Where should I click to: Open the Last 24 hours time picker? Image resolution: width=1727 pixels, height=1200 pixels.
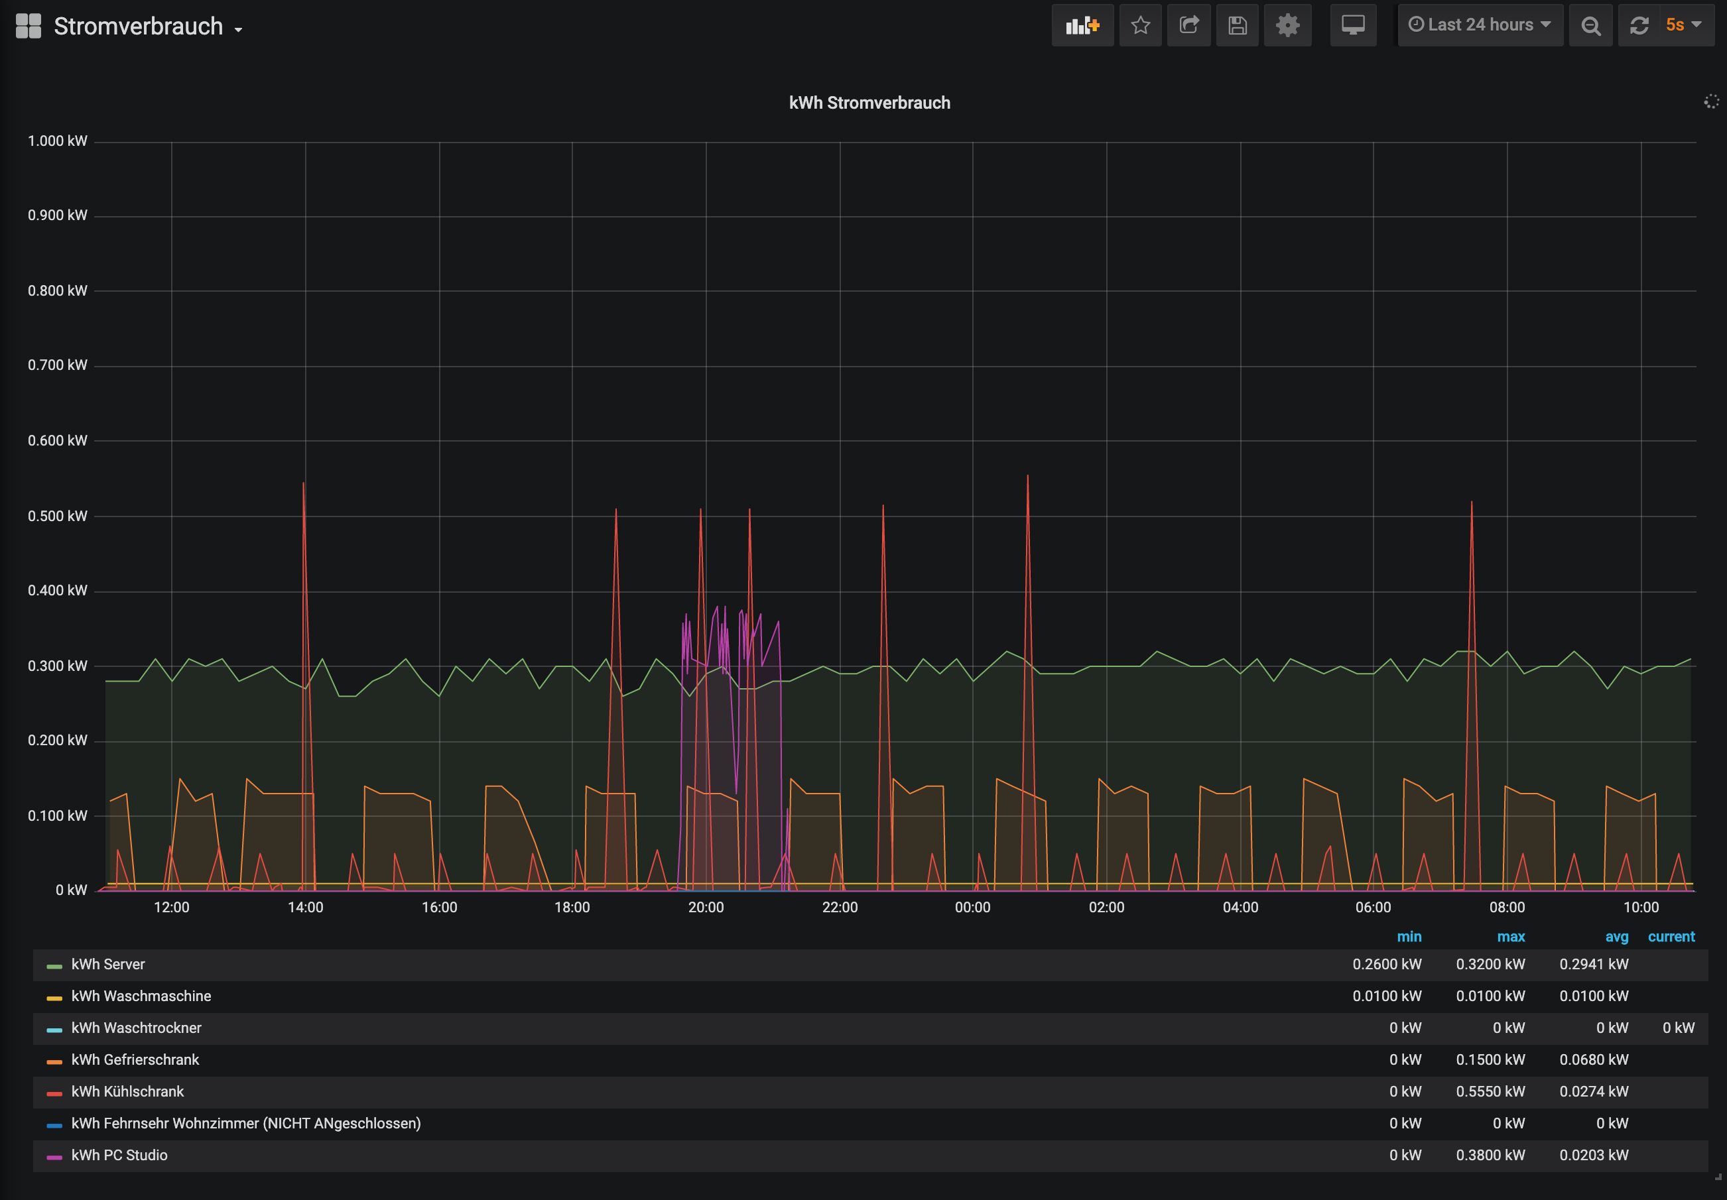(x=1480, y=26)
